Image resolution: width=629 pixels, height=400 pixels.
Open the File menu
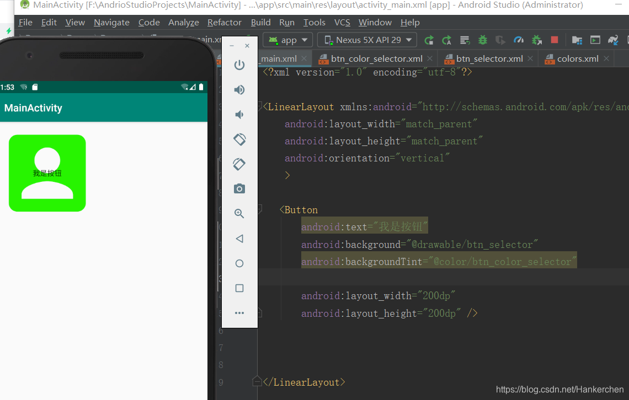pos(25,23)
